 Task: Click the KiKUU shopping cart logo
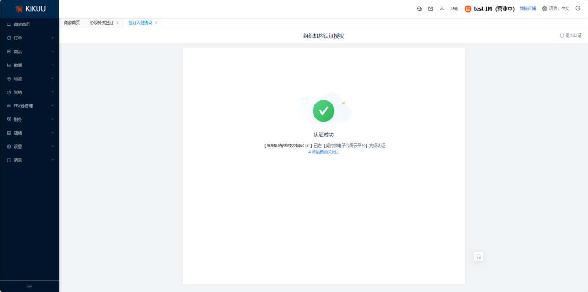point(19,9)
